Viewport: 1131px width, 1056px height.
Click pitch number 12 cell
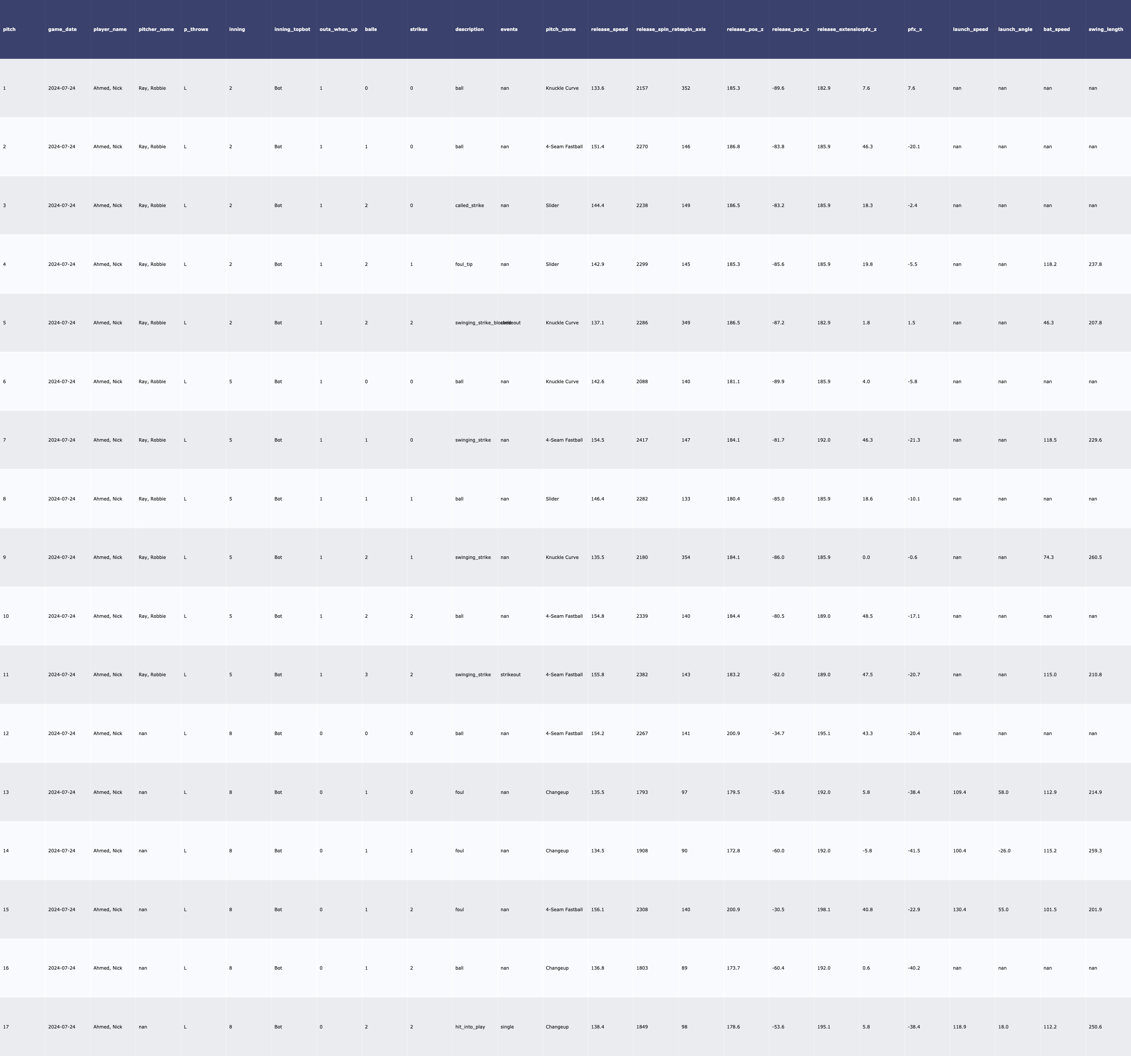coord(6,733)
